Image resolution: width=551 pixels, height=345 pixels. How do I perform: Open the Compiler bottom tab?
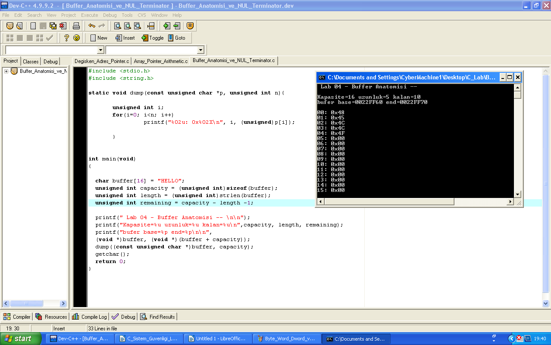click(17, 317)
